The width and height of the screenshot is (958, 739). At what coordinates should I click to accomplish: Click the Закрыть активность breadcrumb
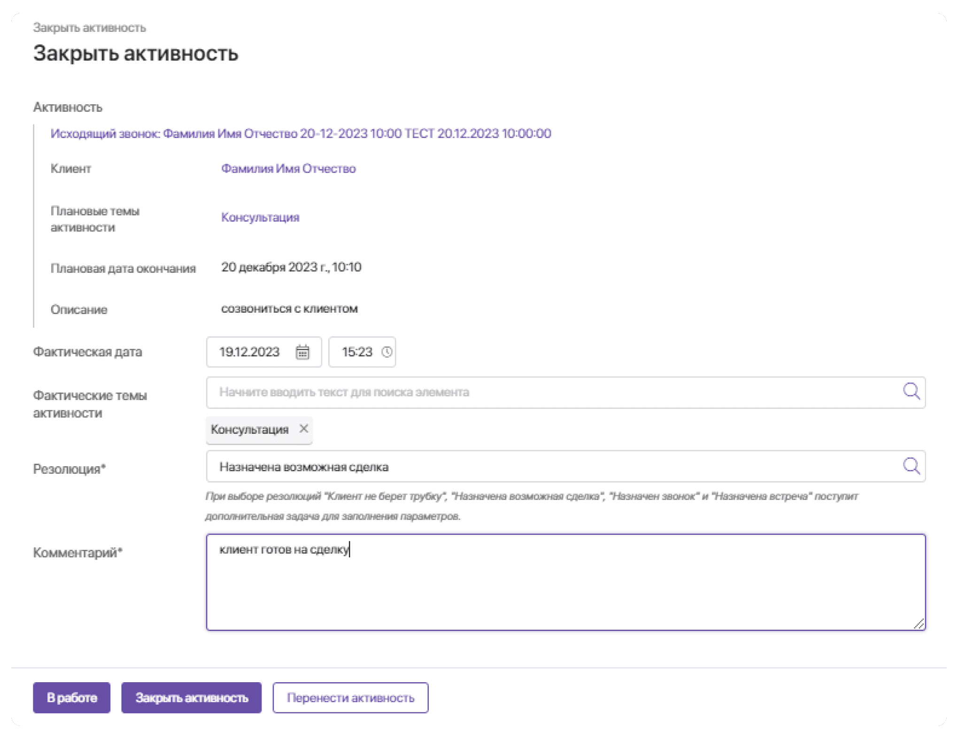pyautogui.click(x=89, y=28)
